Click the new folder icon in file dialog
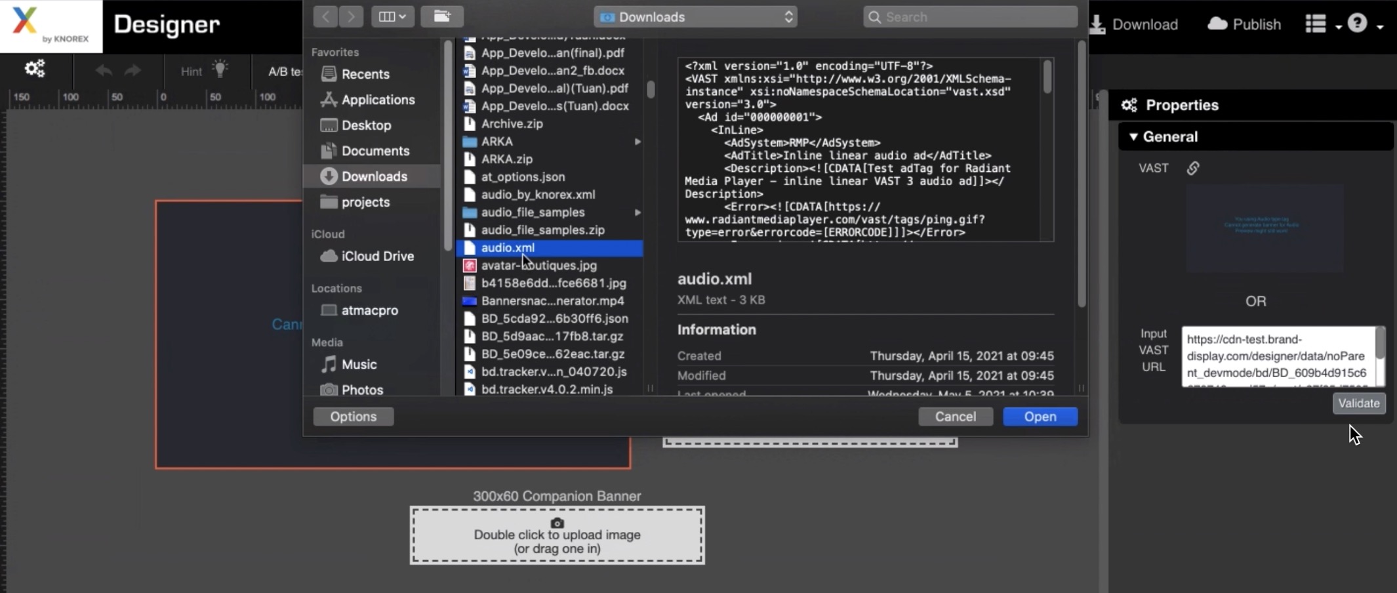The width and height of the screenshot is (1397, 593). 442,16
